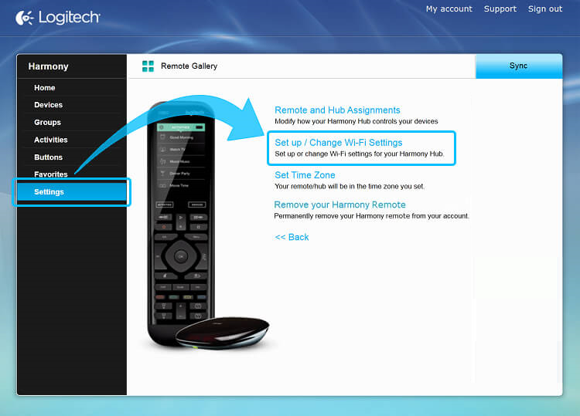Click 'Permanently remove your Harmony remote' description
Screen dimensions: 580x416
click(x=371, y=216)
